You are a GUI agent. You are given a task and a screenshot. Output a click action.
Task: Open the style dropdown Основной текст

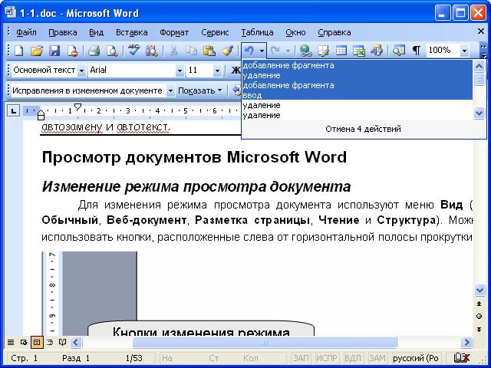click(x=81, y=71)
